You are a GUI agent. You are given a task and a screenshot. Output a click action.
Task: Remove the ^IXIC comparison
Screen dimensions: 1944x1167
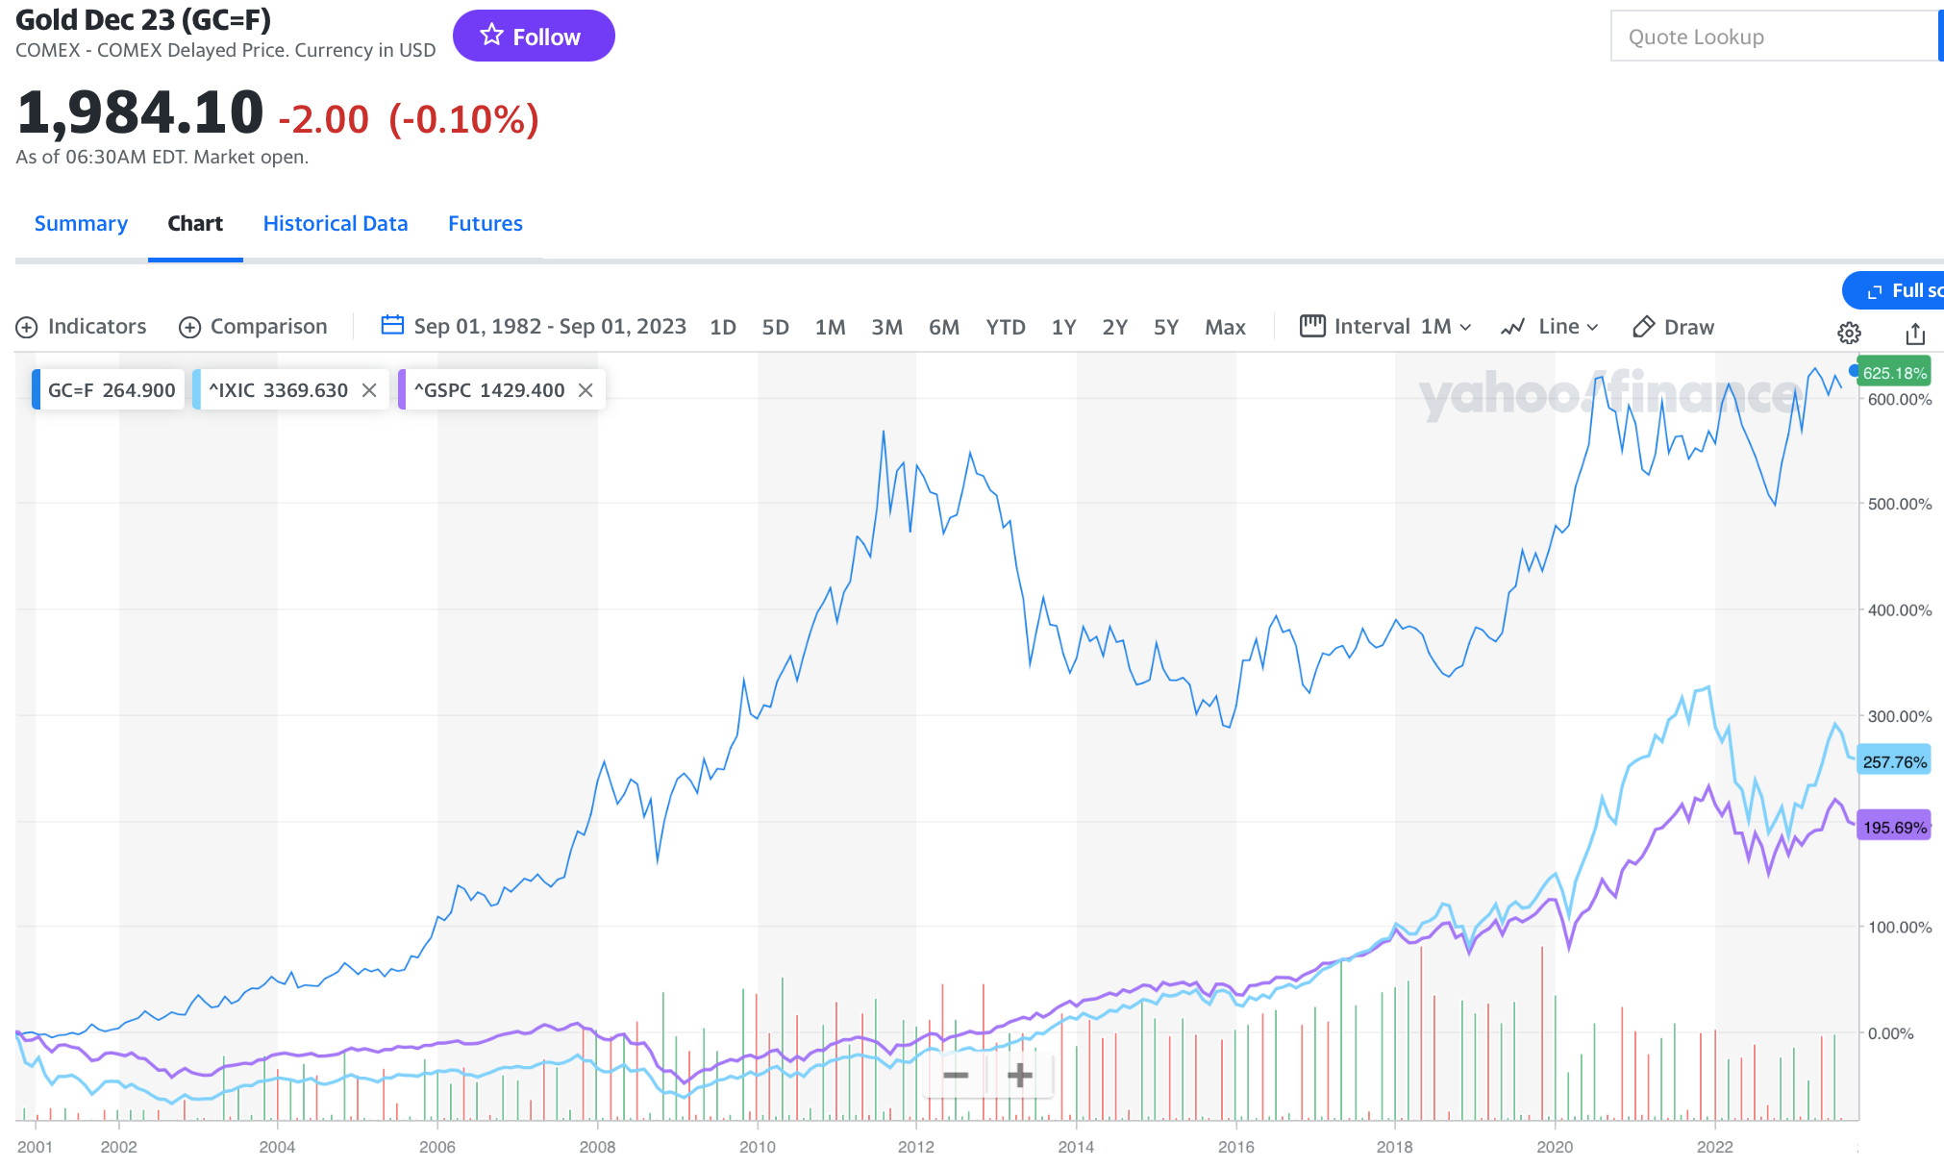click(369, 390)
